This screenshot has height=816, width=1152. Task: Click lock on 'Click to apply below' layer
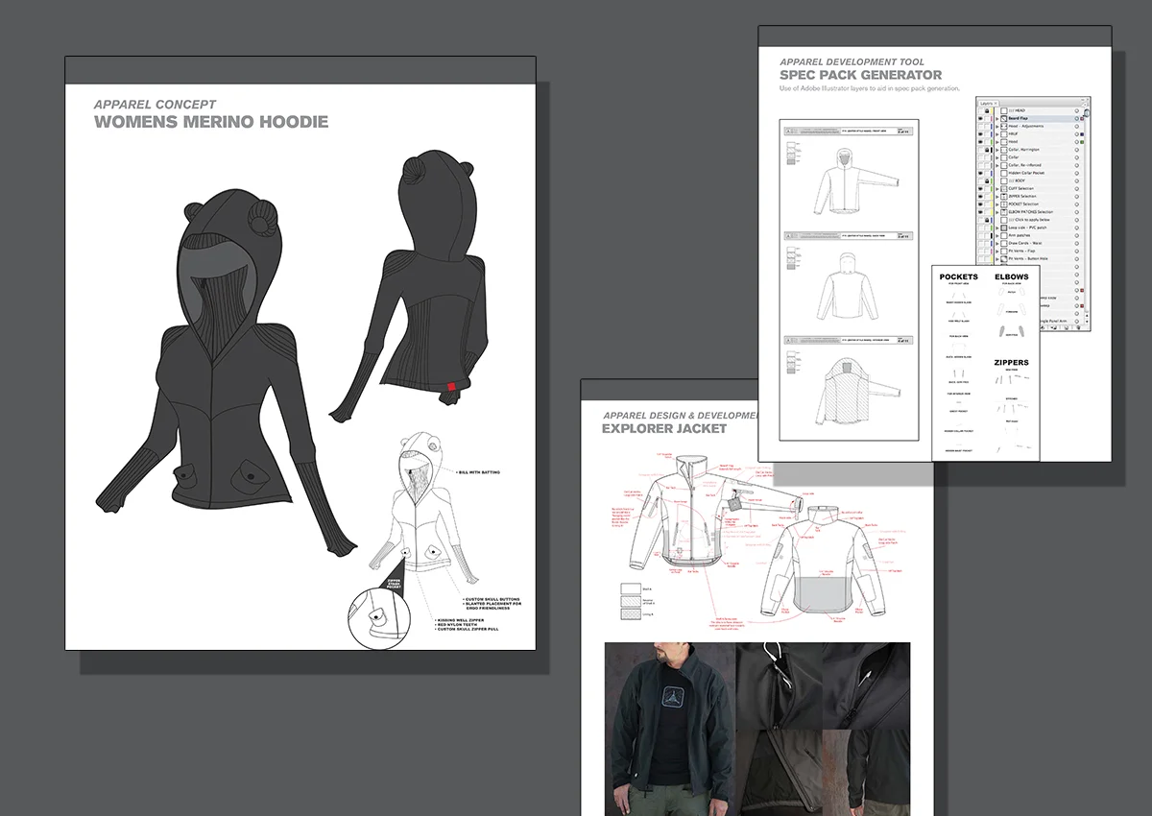point(987,220)
